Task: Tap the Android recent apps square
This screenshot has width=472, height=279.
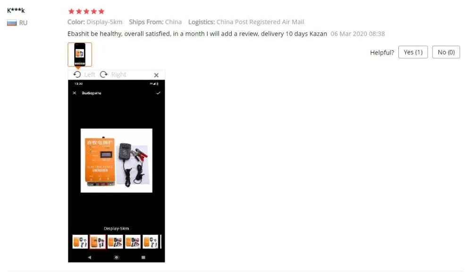Action: pyautogui.click(x=143, y=257)
